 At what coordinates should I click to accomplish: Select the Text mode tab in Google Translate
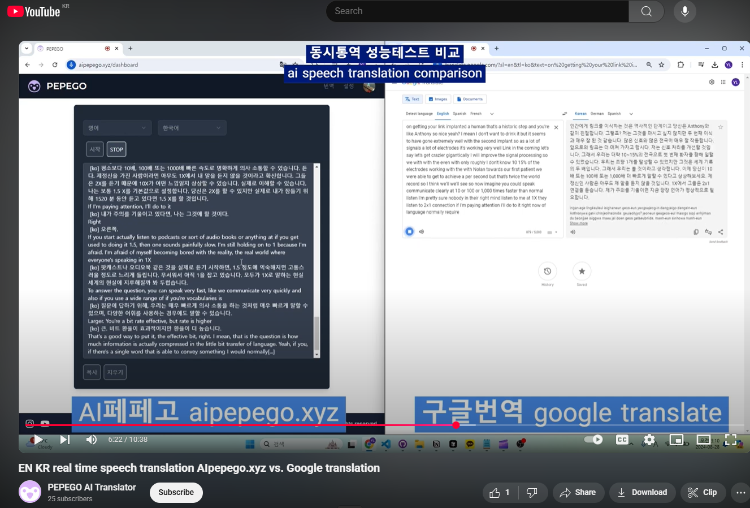coord(412,99)
